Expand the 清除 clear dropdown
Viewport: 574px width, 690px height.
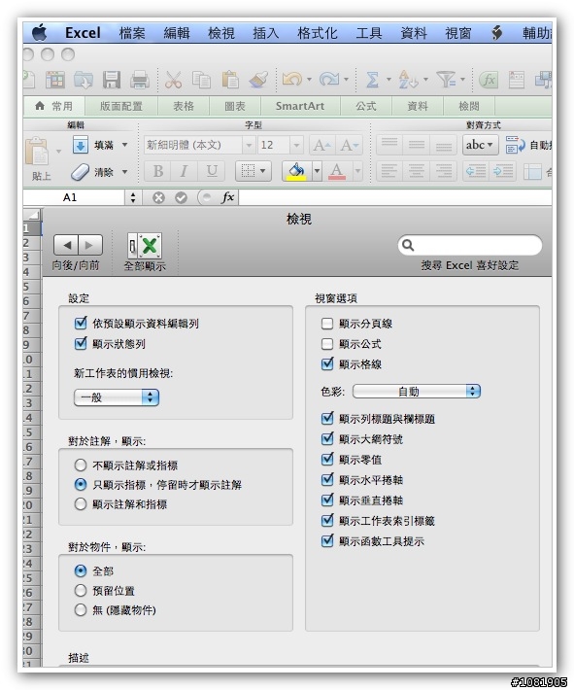125,172
